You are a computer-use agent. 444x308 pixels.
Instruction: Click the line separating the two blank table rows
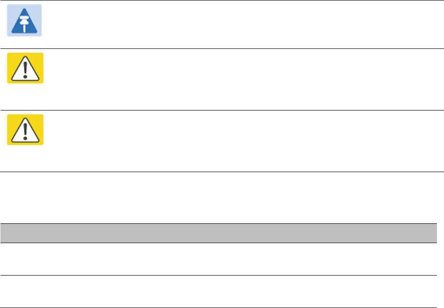pos(218,275)
